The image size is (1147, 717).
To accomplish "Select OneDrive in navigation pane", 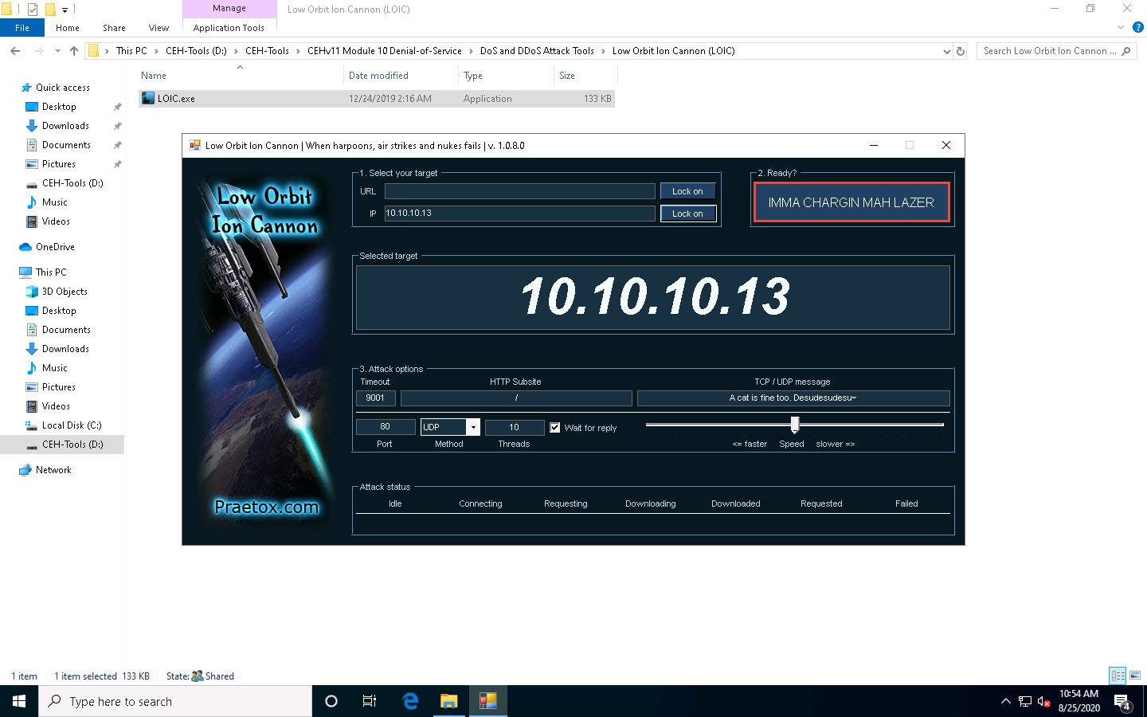I will [55, 247].
